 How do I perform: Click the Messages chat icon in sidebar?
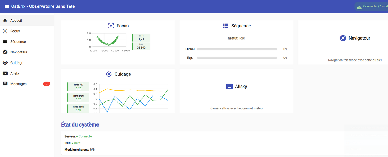pyautogui.click(x=5, y=84)
